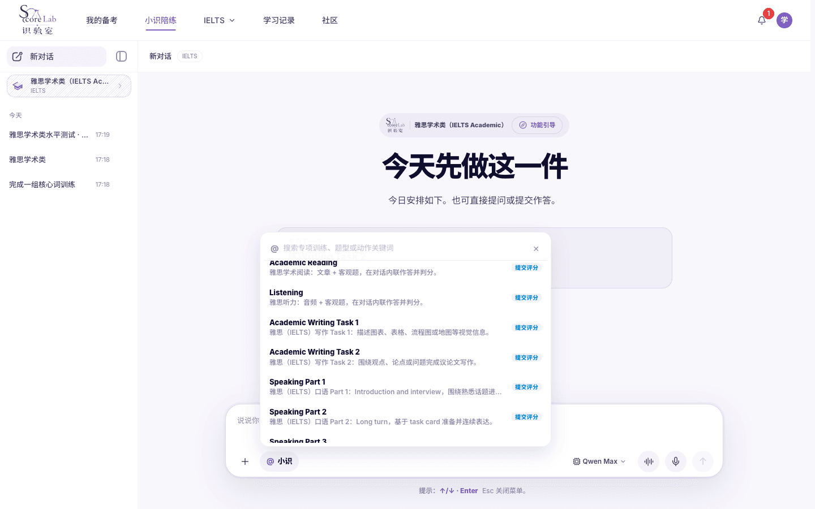Select the Academic Reading option

point(405,269)
